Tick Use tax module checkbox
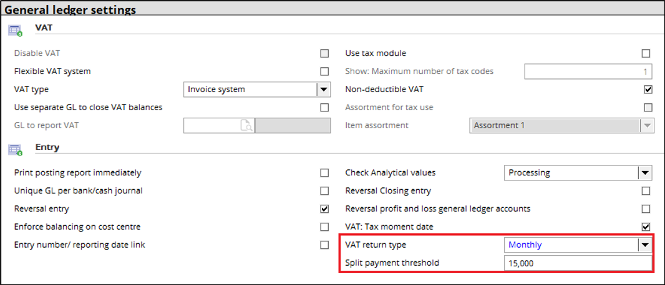This screenshot has width=665, height=285. 646,54
